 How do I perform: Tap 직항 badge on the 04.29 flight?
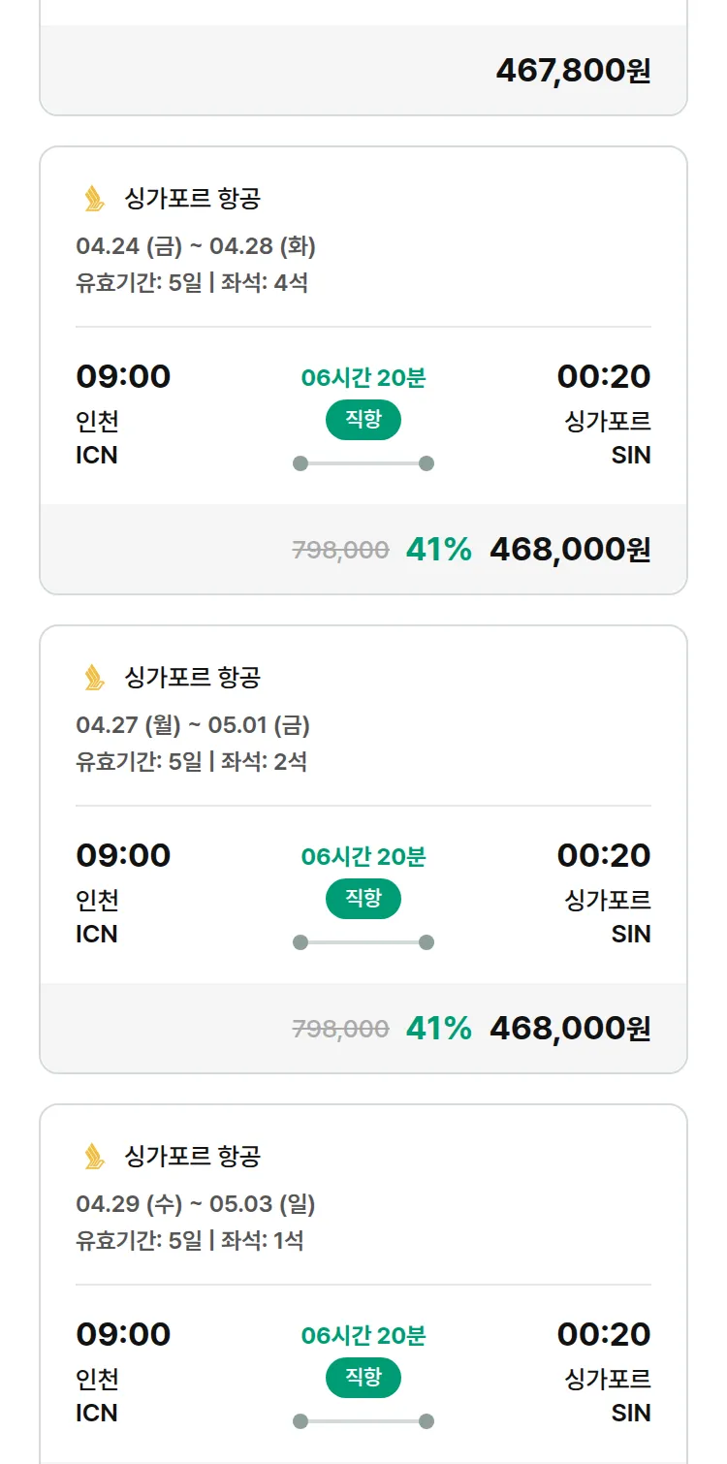tap(363, 1378)
